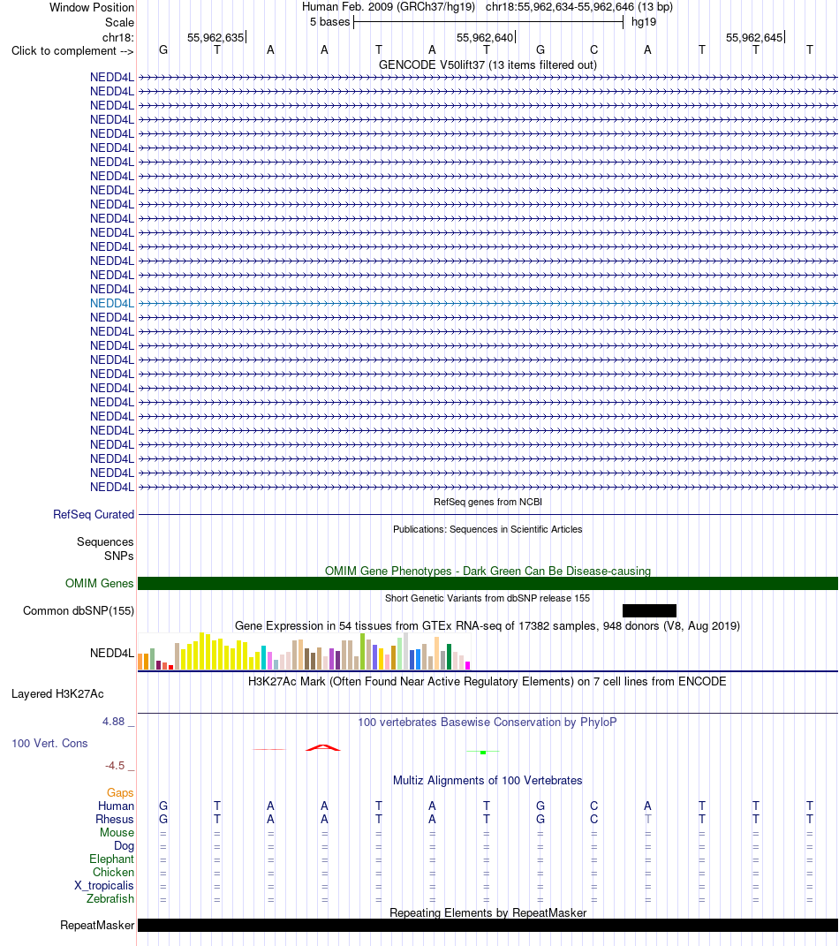Click the 'Layered H3K27Ac' track label
Screen dimensions: 839x946
click(x=57, y=693)
